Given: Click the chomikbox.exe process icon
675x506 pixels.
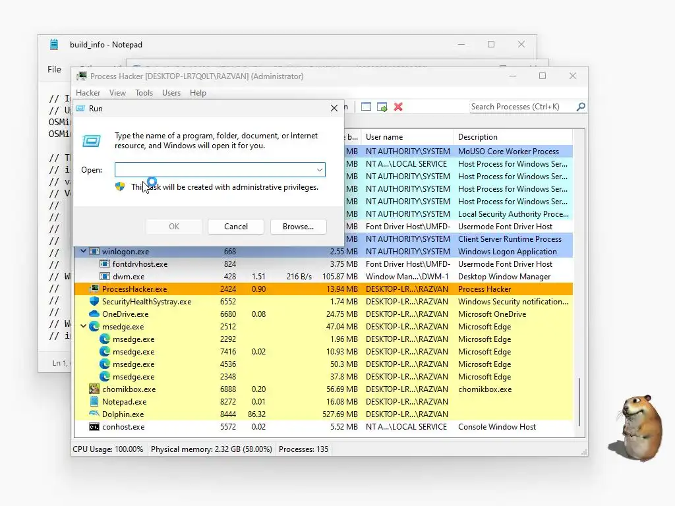Looking at the screenshot, I should pos(94,389).
